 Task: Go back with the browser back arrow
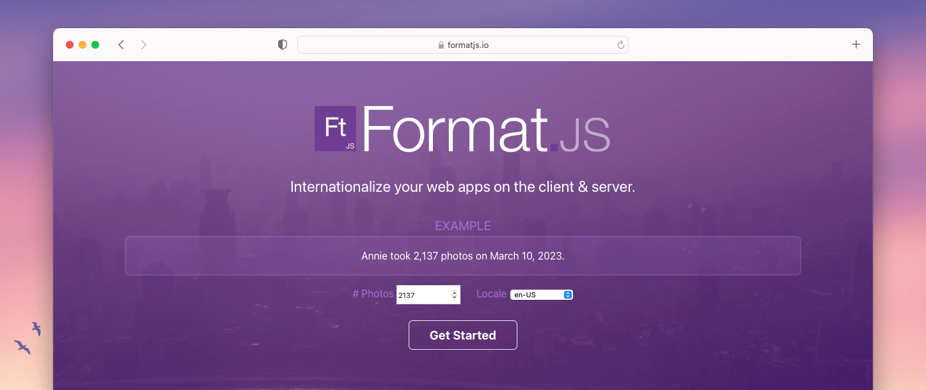click(x=121, y=45)
